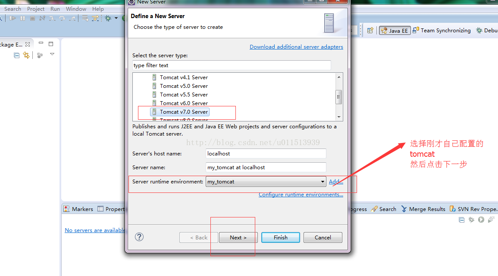Viewport: 498px width, 276px height.
Task: Click the type filter text field
Action: point(232,65)
